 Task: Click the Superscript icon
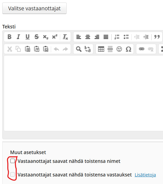pos(55,37)
